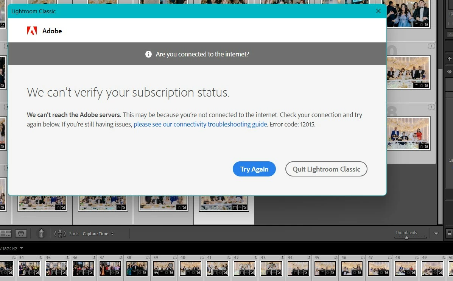Image resolution: width=453 pixels, height=281 pixels.
Task: Click crop badge on filmstrip photo 34
Action: (x=27, y=273)
